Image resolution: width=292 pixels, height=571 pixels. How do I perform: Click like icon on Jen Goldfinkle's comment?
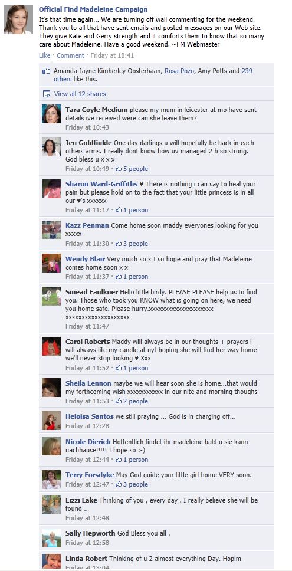(119, 169)
